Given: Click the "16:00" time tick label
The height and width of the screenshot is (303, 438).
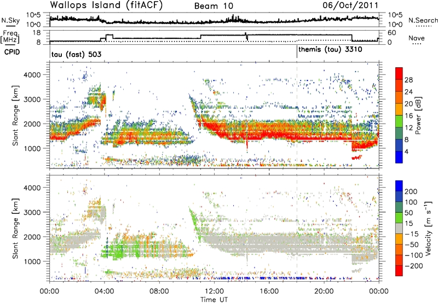Looking at the screenshot, I should point(269,292).
